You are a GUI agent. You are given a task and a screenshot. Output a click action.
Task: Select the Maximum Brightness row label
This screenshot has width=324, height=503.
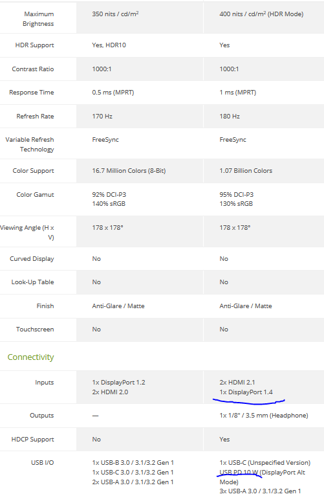click(x=38, y=19)
